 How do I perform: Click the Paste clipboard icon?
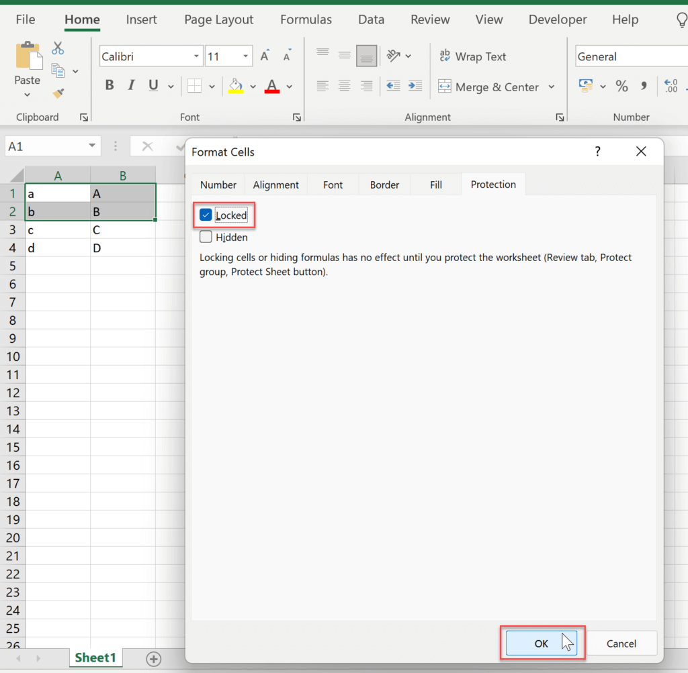29,56
